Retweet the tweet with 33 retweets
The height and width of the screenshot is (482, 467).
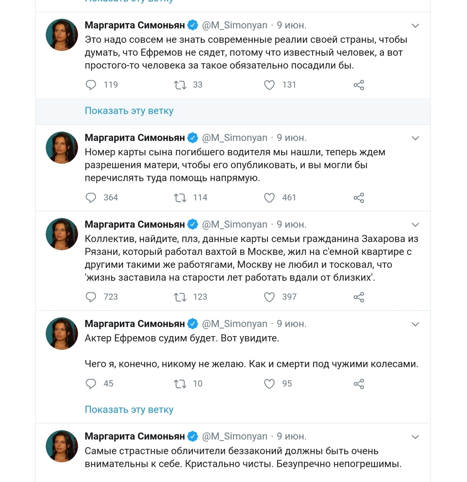coord(180,85)
